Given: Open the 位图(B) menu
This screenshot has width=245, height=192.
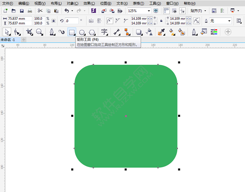Looking at the screenshot, I should coord(106,3).
